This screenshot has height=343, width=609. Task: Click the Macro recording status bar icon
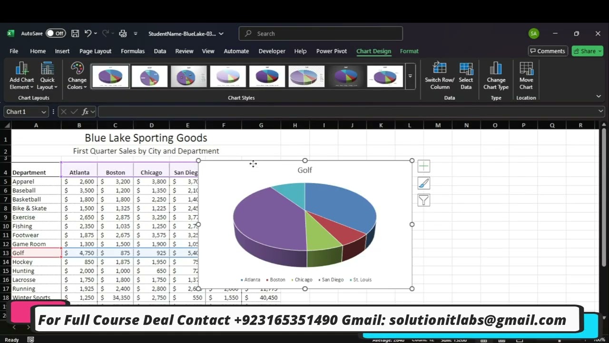click(31, 340)
